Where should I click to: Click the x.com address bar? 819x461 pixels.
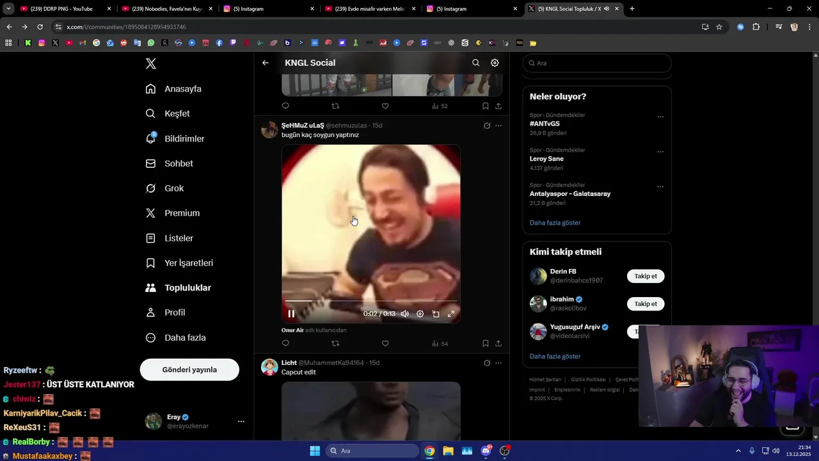click(x=378, y=27)
